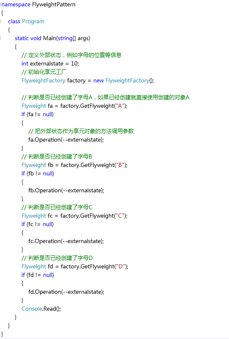Click 'factory.GetFlyweight("B")' call
This screenshot has width=229, height=339.
94,165
